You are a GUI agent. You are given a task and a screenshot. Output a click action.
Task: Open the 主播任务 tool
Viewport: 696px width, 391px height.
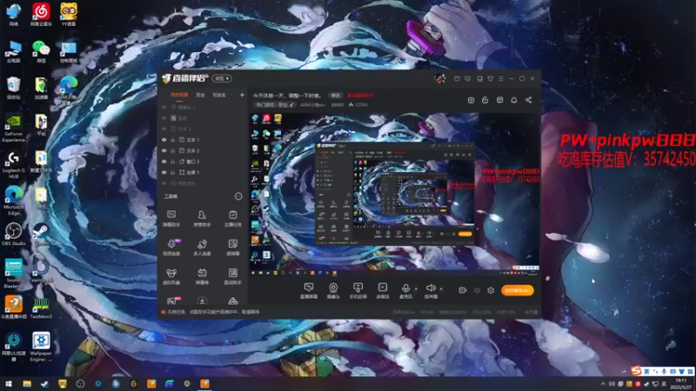[232, 219]
